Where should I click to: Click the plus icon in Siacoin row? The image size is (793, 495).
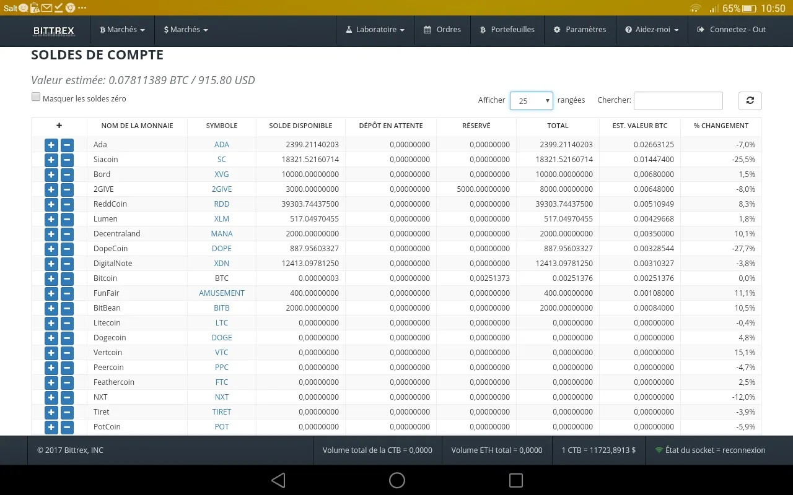coord(51,160)
